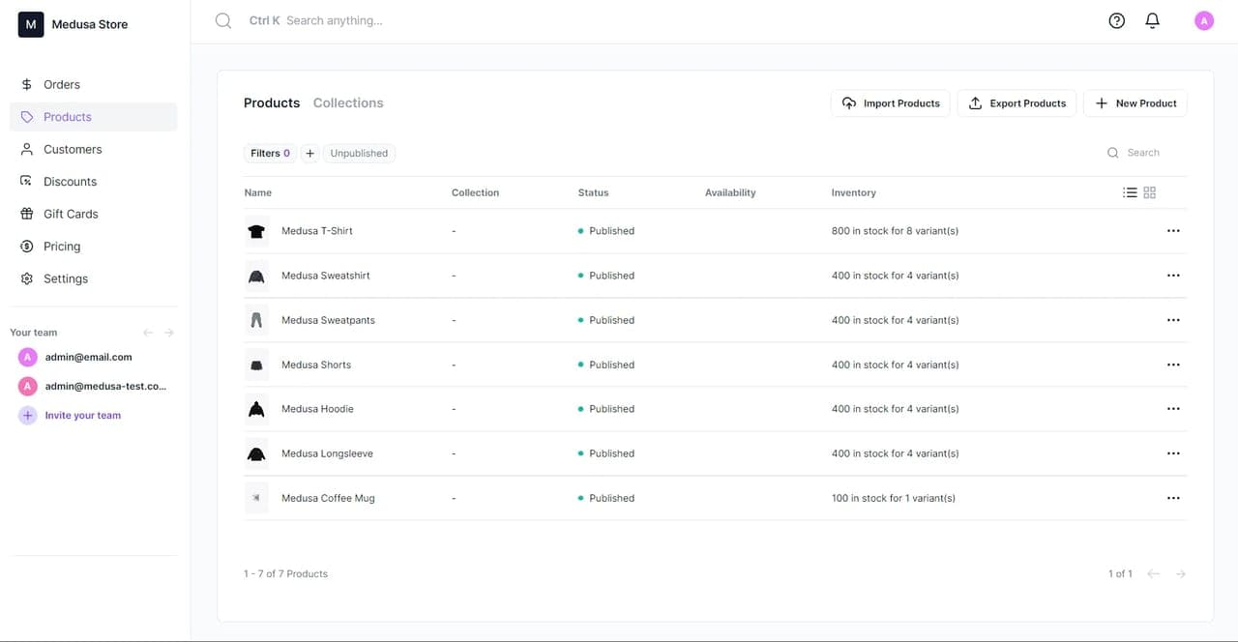
Task: Open actions menu for Medusa Longsleeve
Action: point(1173,453)
